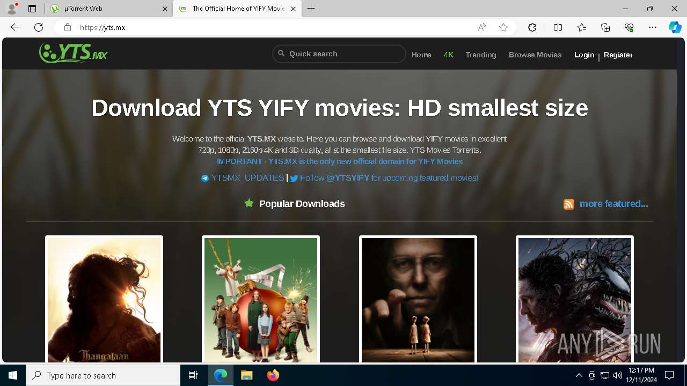Open Browse Movies
This screenshot has width=687, height=386.
tap(535, 55)
